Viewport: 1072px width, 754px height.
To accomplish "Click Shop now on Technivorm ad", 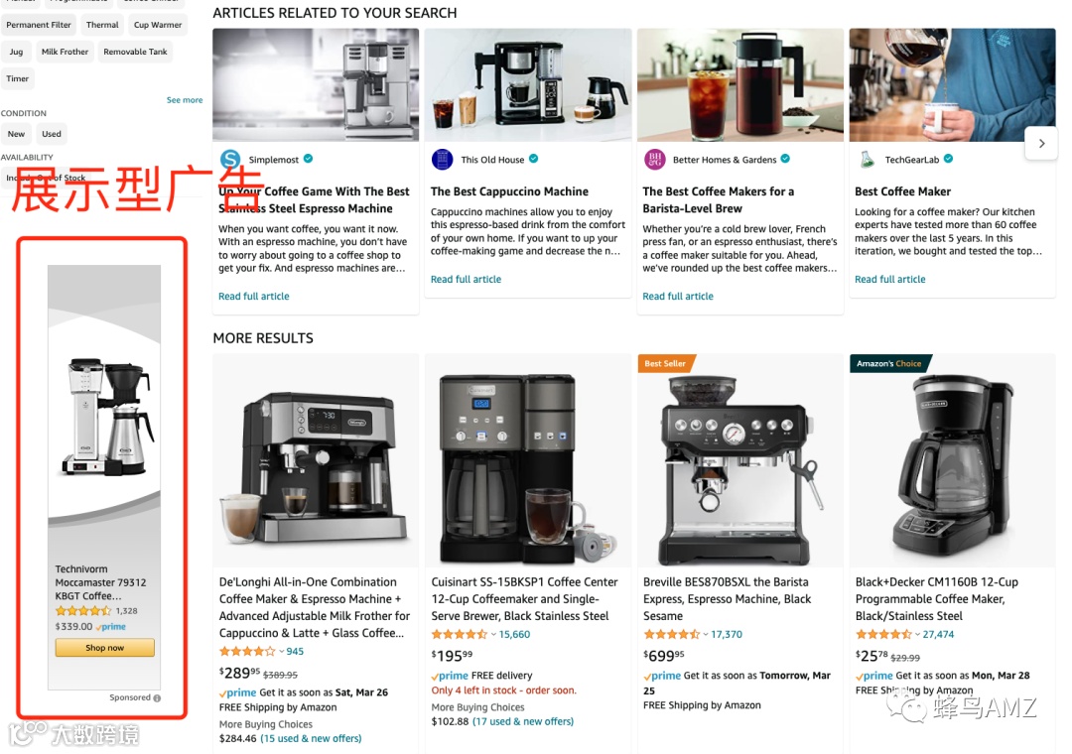I will click(104, 648).
